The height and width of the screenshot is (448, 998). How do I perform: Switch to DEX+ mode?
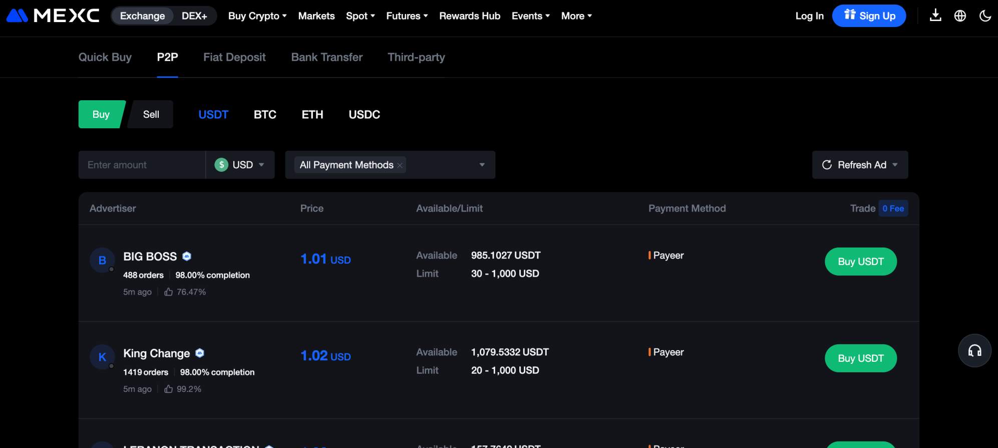pos(194,16)
